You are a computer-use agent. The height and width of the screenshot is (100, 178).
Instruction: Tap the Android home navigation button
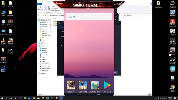(89, 94)
